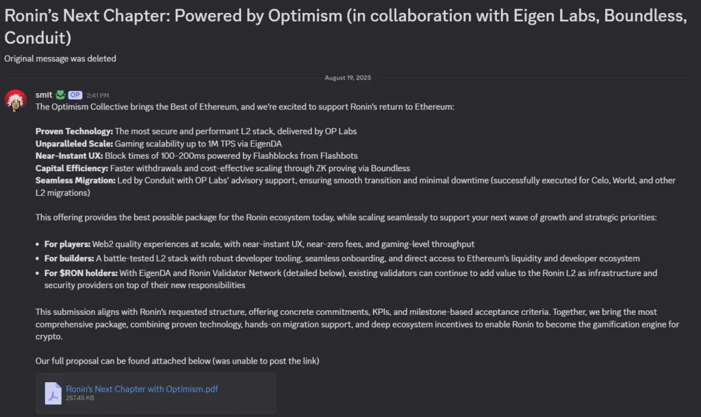Click the 'Unparalleled Scale:' bold label
Viewport: 701px width, 417px height.
click(x=74, y=143)
